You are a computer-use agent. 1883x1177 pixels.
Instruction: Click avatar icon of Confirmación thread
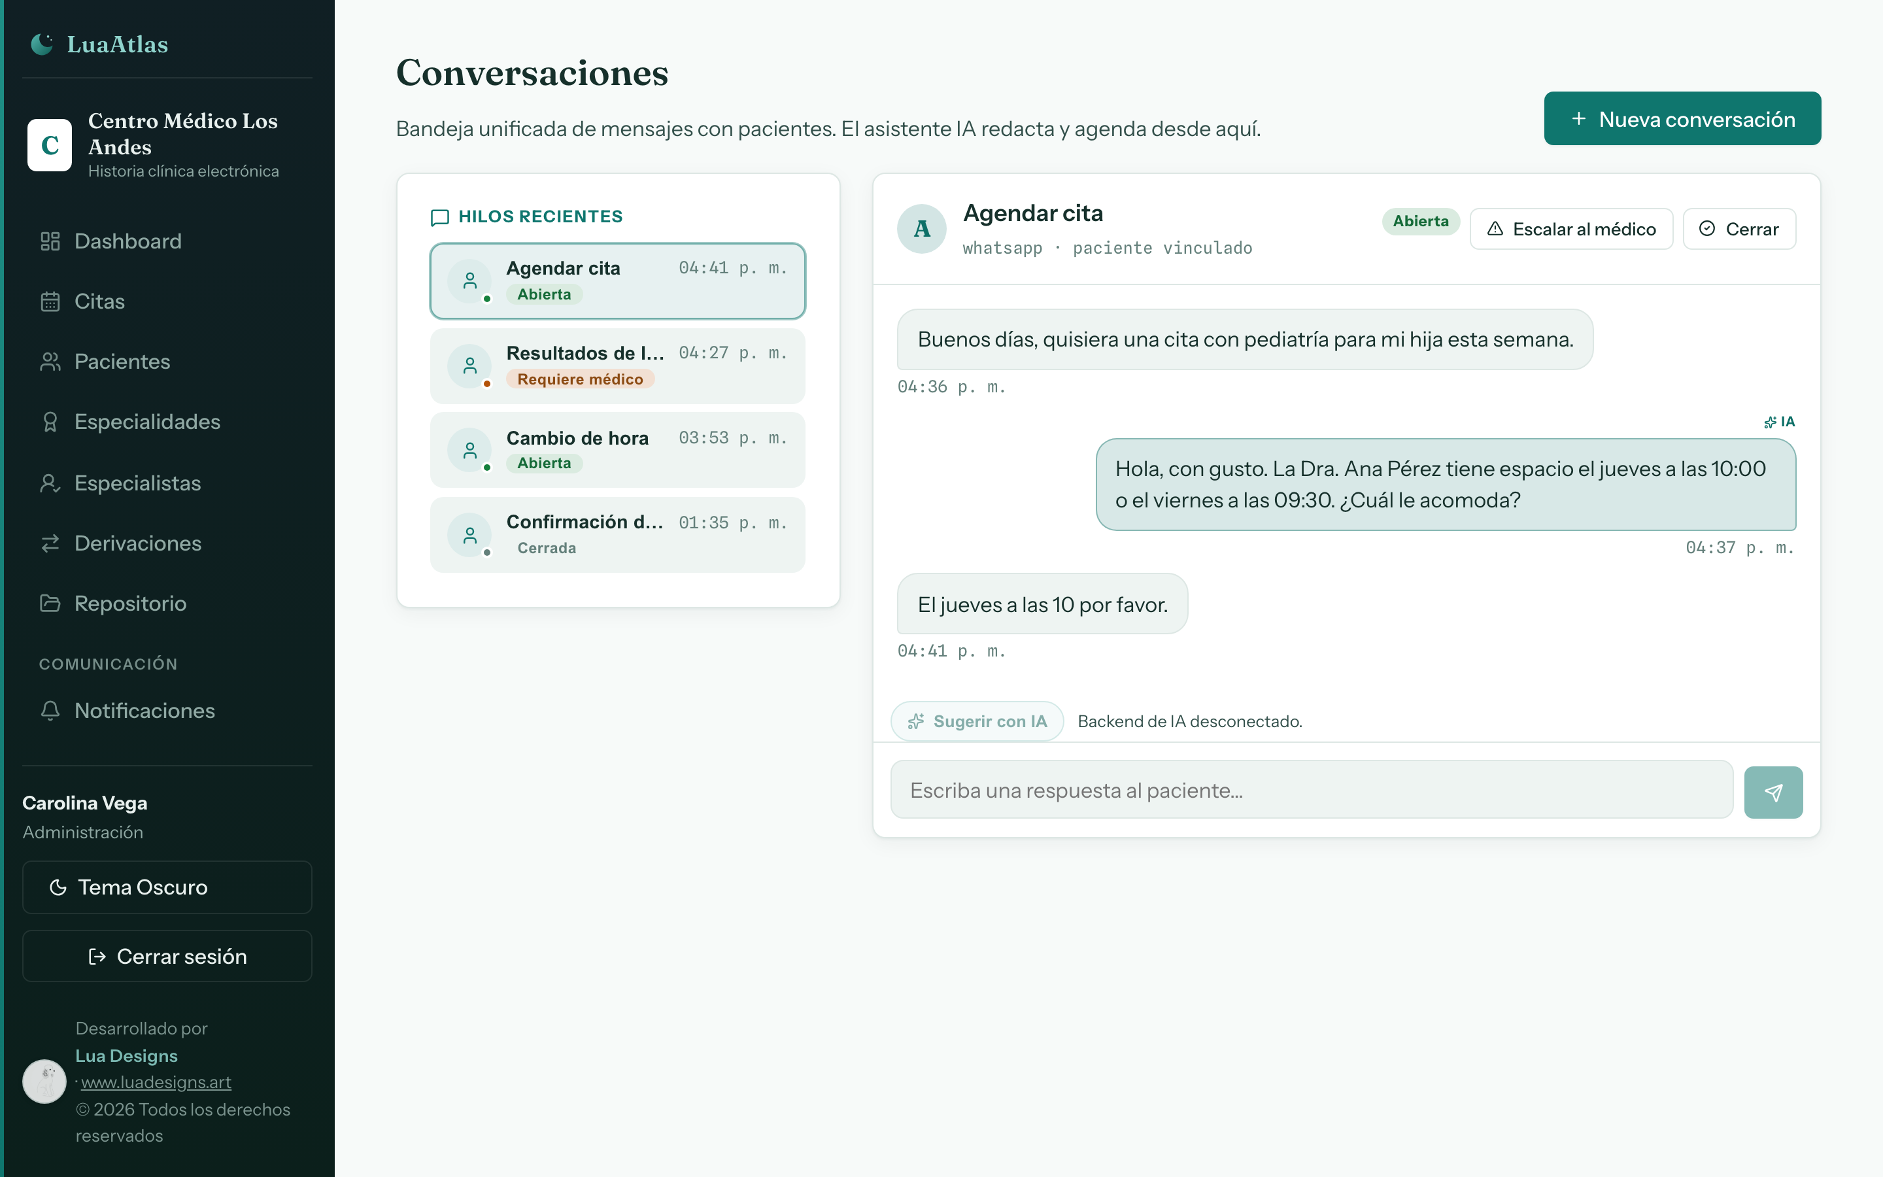tap(470, 536)
